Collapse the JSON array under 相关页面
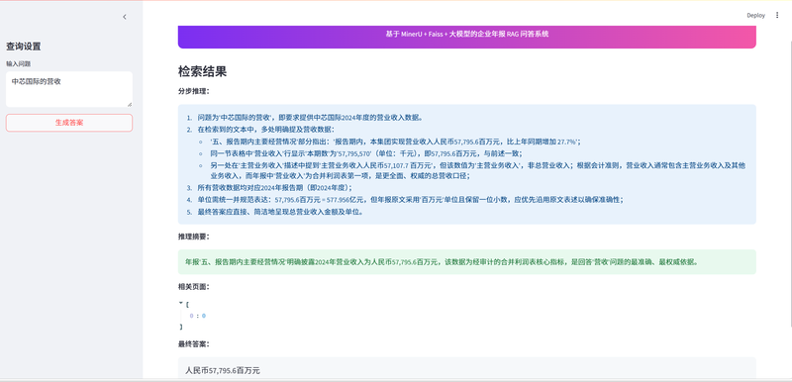Viewport: 792px width, 382px height. coord(180,303)
